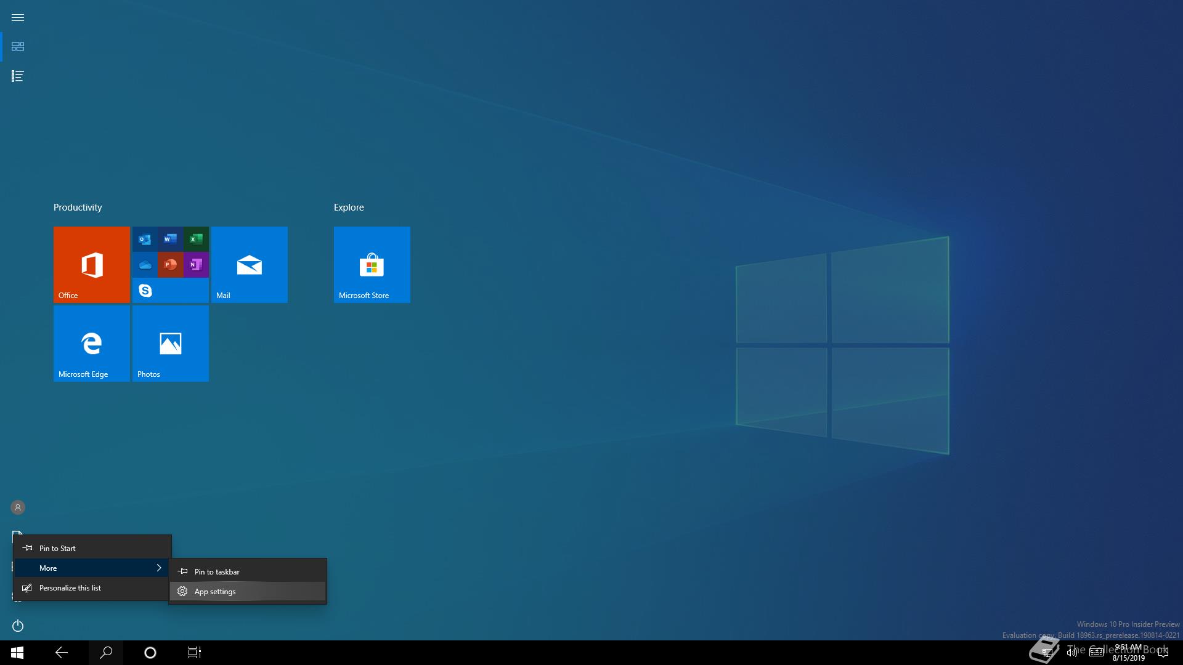Viewport: 1183px width, 665px height.
Task: Open the Microsoft Store tile
Action: (x=372, y=265)
